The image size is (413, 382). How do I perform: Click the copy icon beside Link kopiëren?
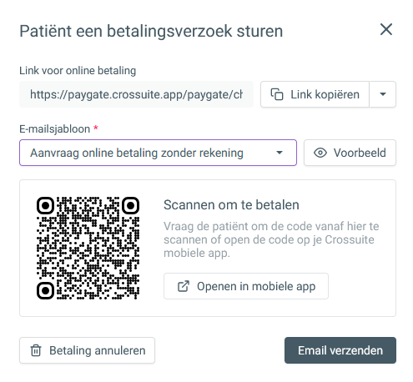277,94
